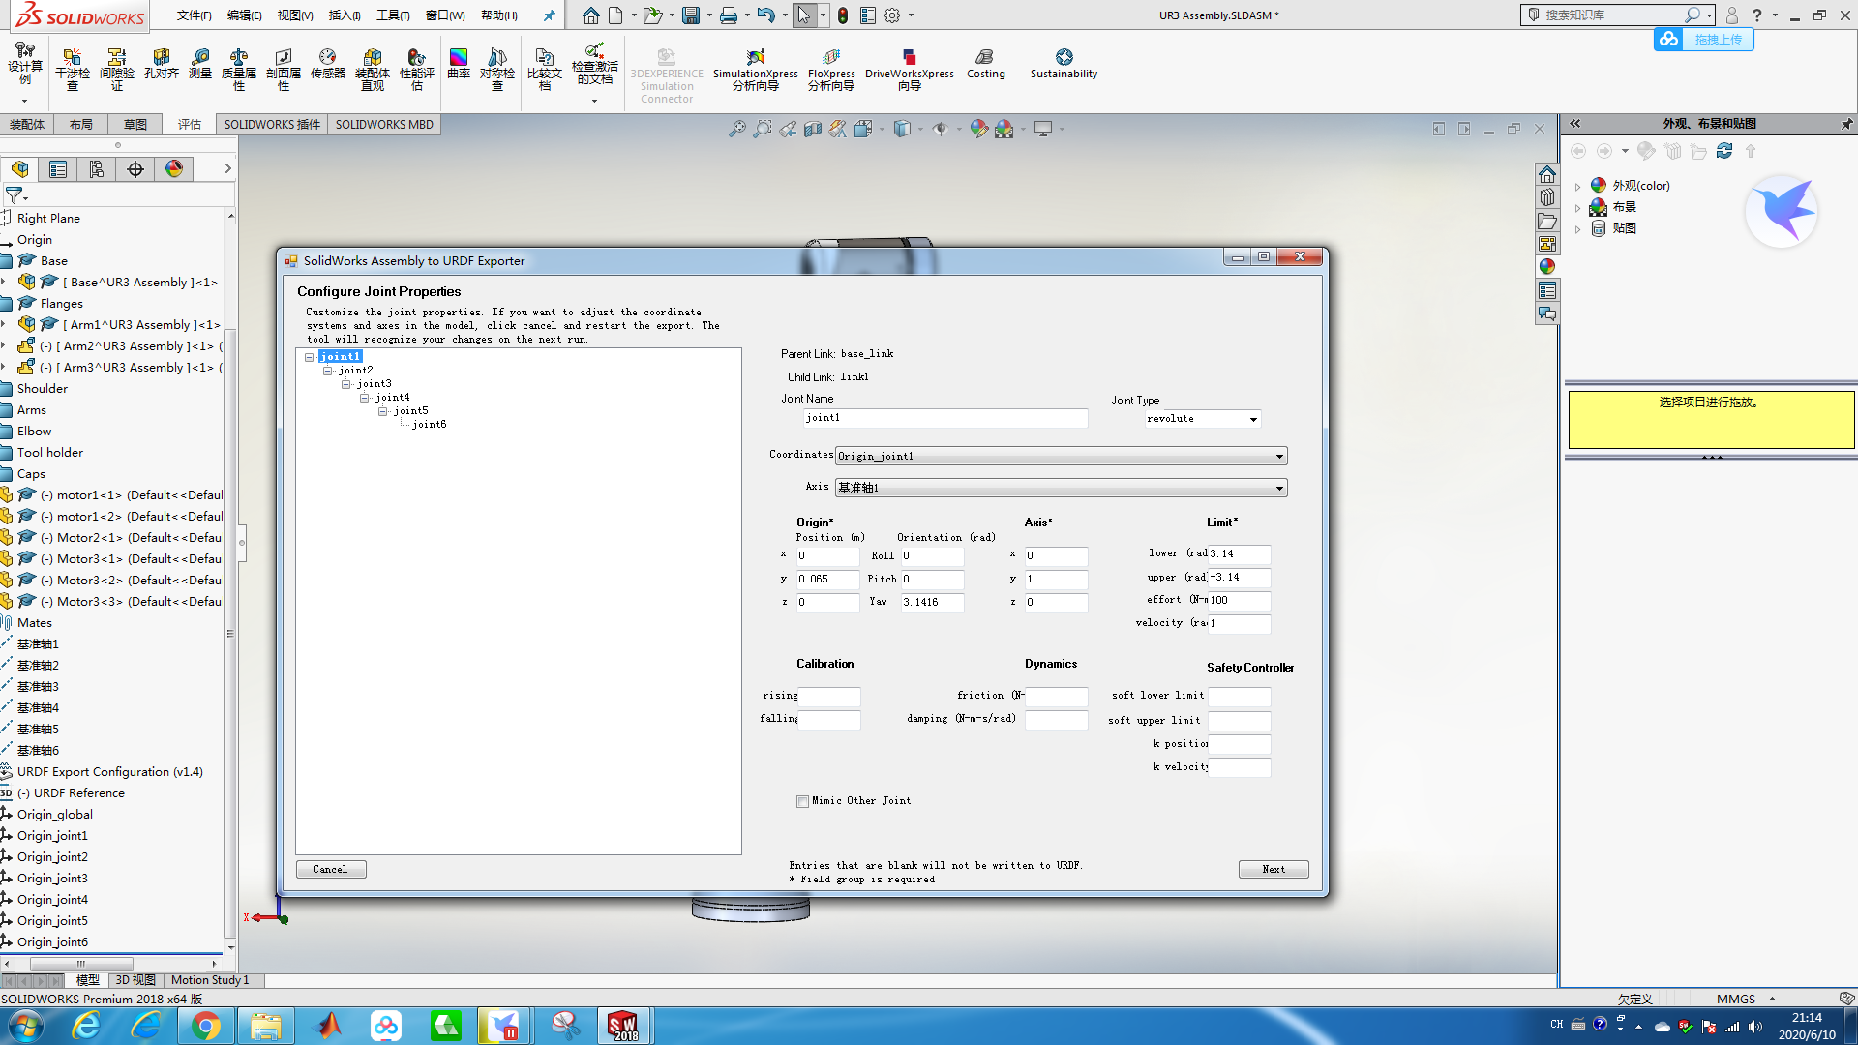Click the Next button

1274,869
